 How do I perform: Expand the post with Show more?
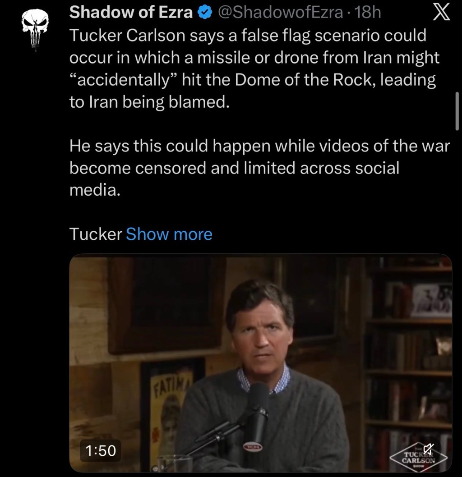(x=169, y=234)
